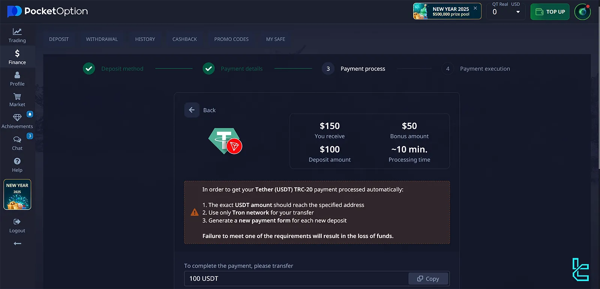
Task: Click the bell badge on Achievements
Action: [x=30, y=114]
